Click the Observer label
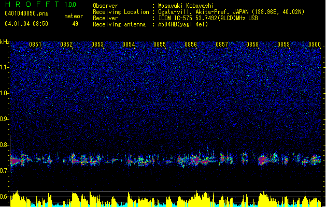This screenshot has width=326, height=207. [x=105, y=6]
